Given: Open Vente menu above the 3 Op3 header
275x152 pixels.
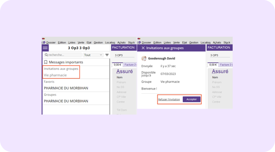Looking at the screenshot, I should click(81, 43).
